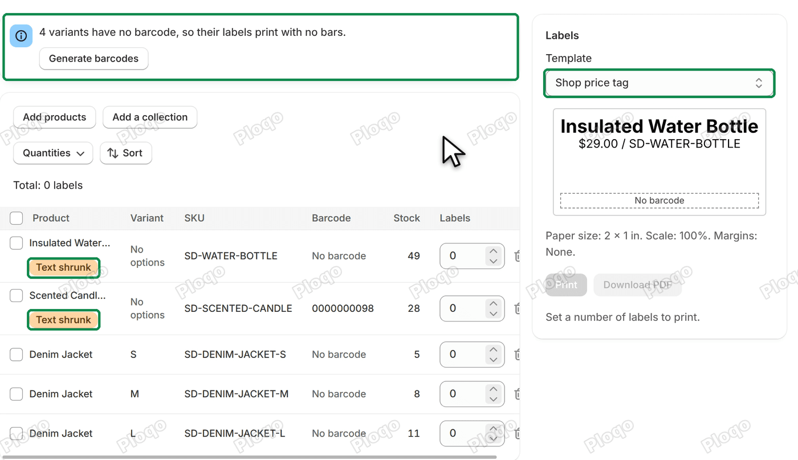This screenshot has height=460, width=798.
Task: Click Add a collection button
Action: click(x=150, y=117)
